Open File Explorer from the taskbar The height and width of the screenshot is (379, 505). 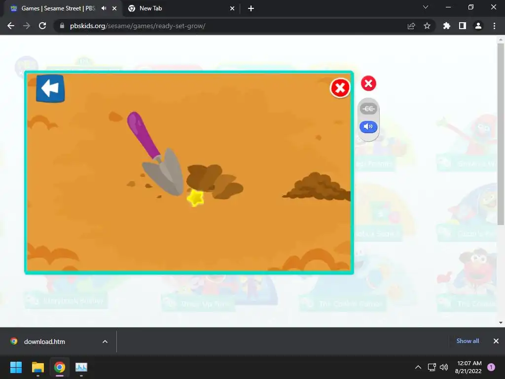(x=37, y=367)
